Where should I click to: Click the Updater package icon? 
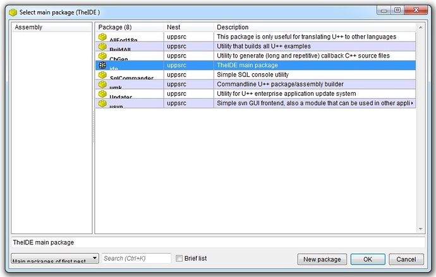coord(102,93)
